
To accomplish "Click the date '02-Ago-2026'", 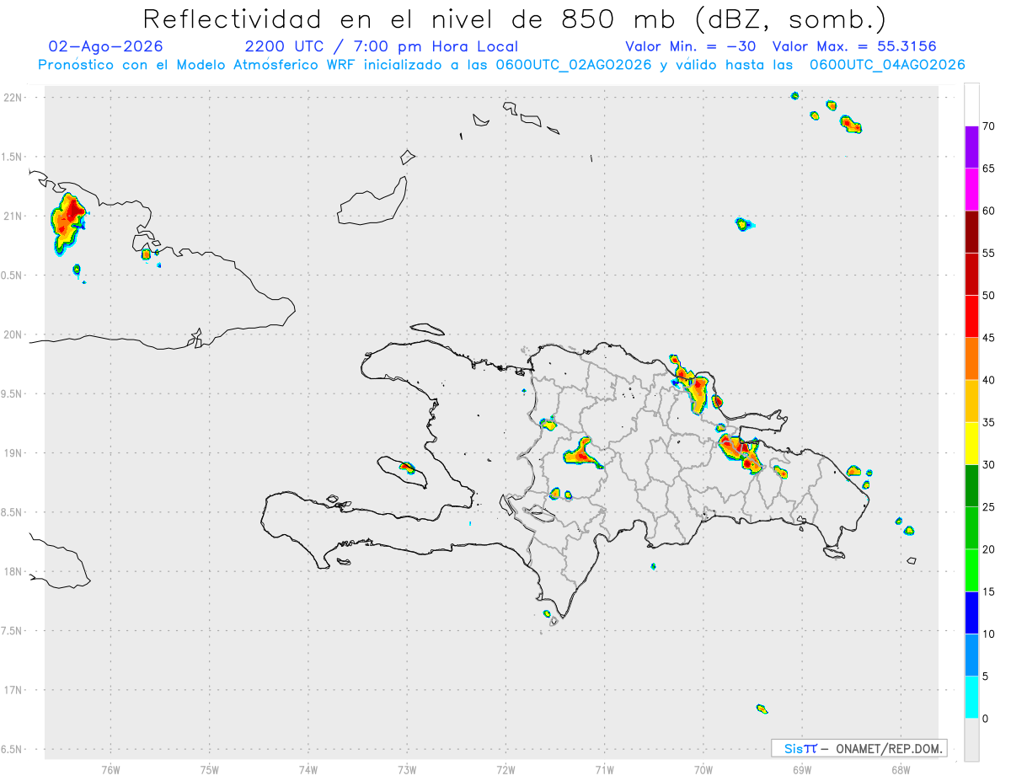I will 106,46.
